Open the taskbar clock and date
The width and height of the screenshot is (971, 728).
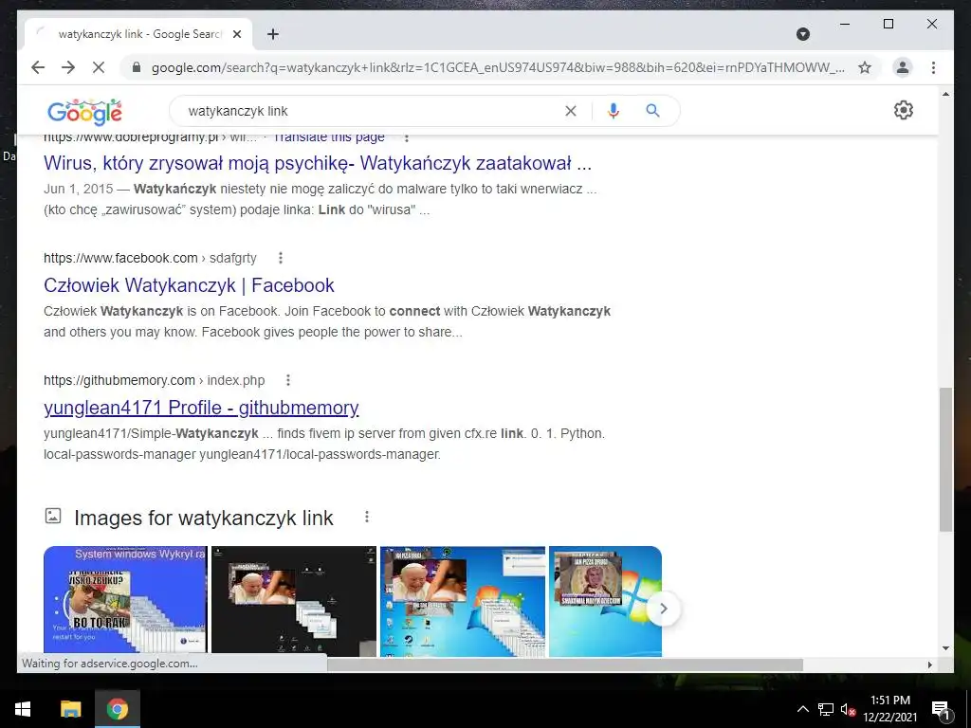(889, 709)
